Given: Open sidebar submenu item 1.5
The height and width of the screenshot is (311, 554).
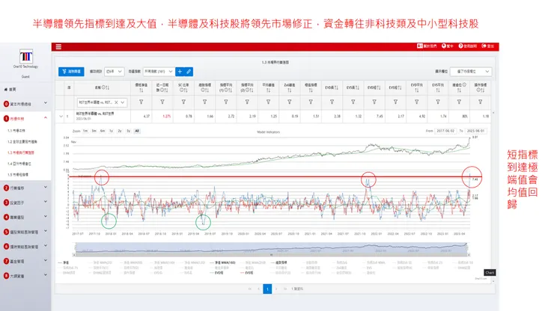Looking at the screenshot, I should click(18, 175).
